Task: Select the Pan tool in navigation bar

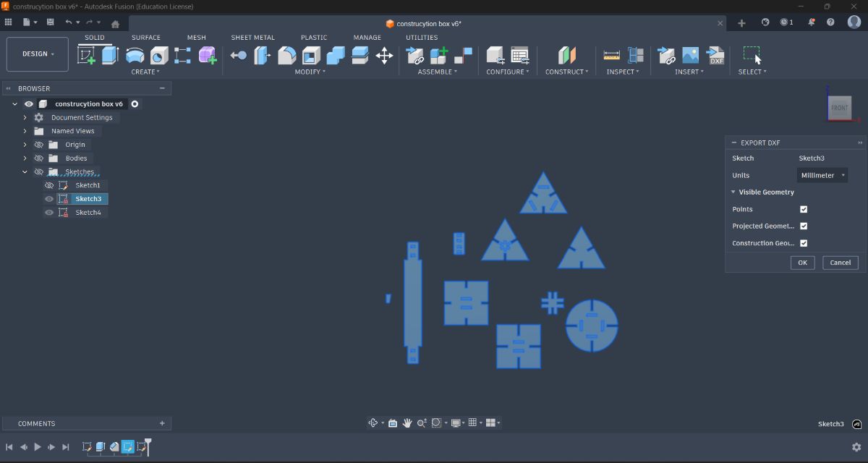Action: coord(407,422)
